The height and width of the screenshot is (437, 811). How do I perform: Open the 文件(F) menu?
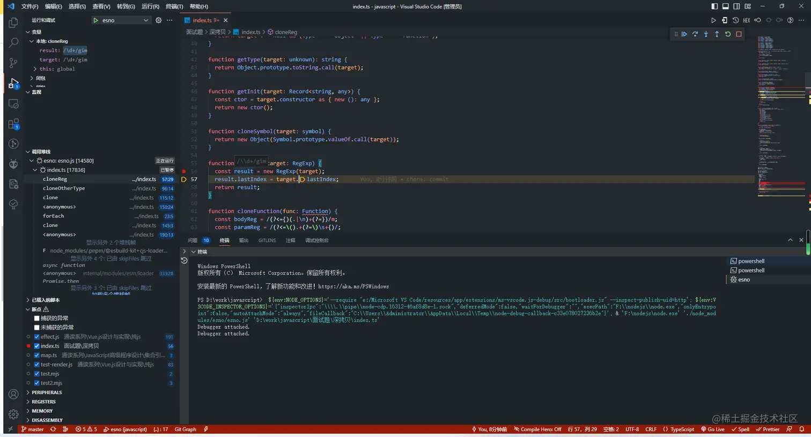(x=30, y=6)
